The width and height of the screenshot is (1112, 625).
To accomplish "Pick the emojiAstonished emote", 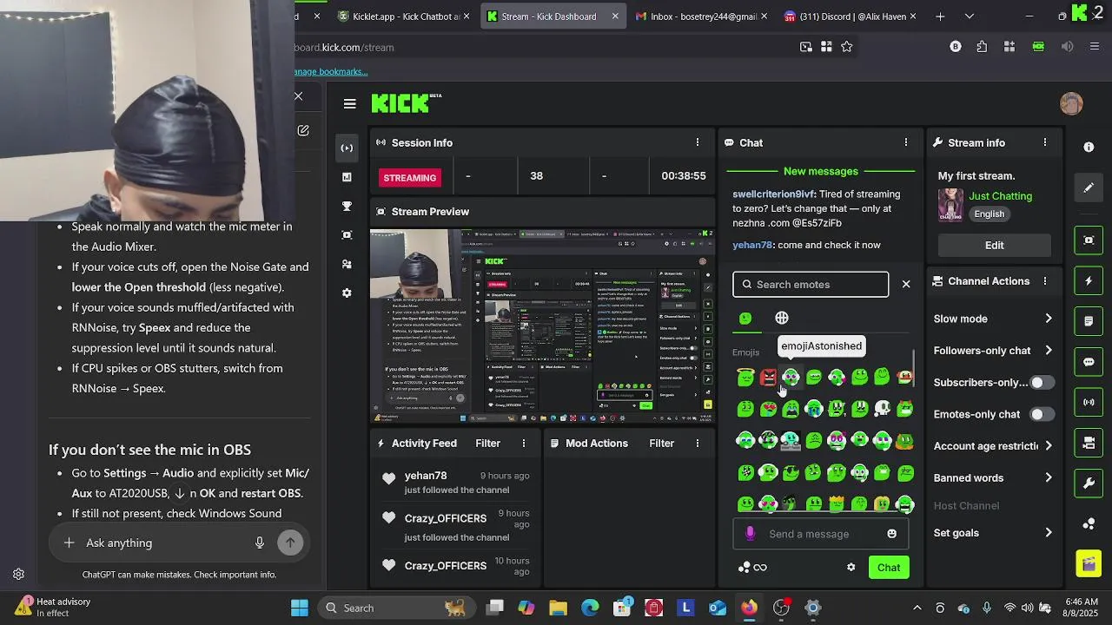I will (x=791, y=377).
